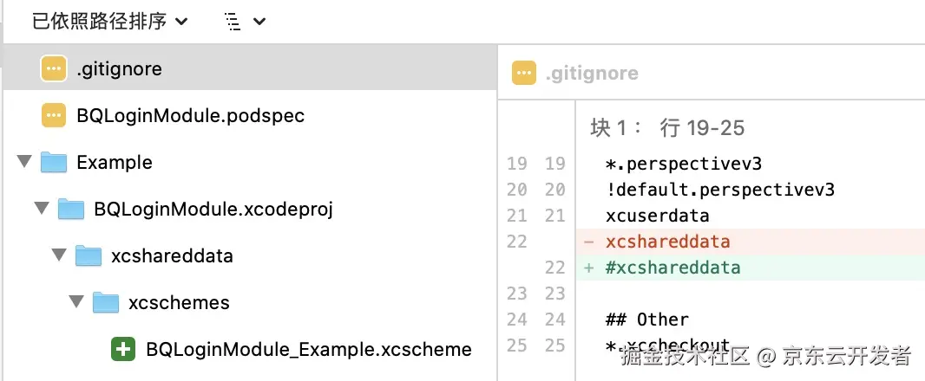Select the BQLoginModule.podspec file
The image size is (925, 381).
[190, 115]
